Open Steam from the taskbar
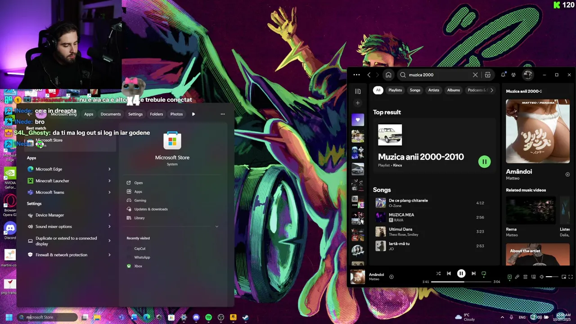This screenshot has width=576, height=324. 245,317
